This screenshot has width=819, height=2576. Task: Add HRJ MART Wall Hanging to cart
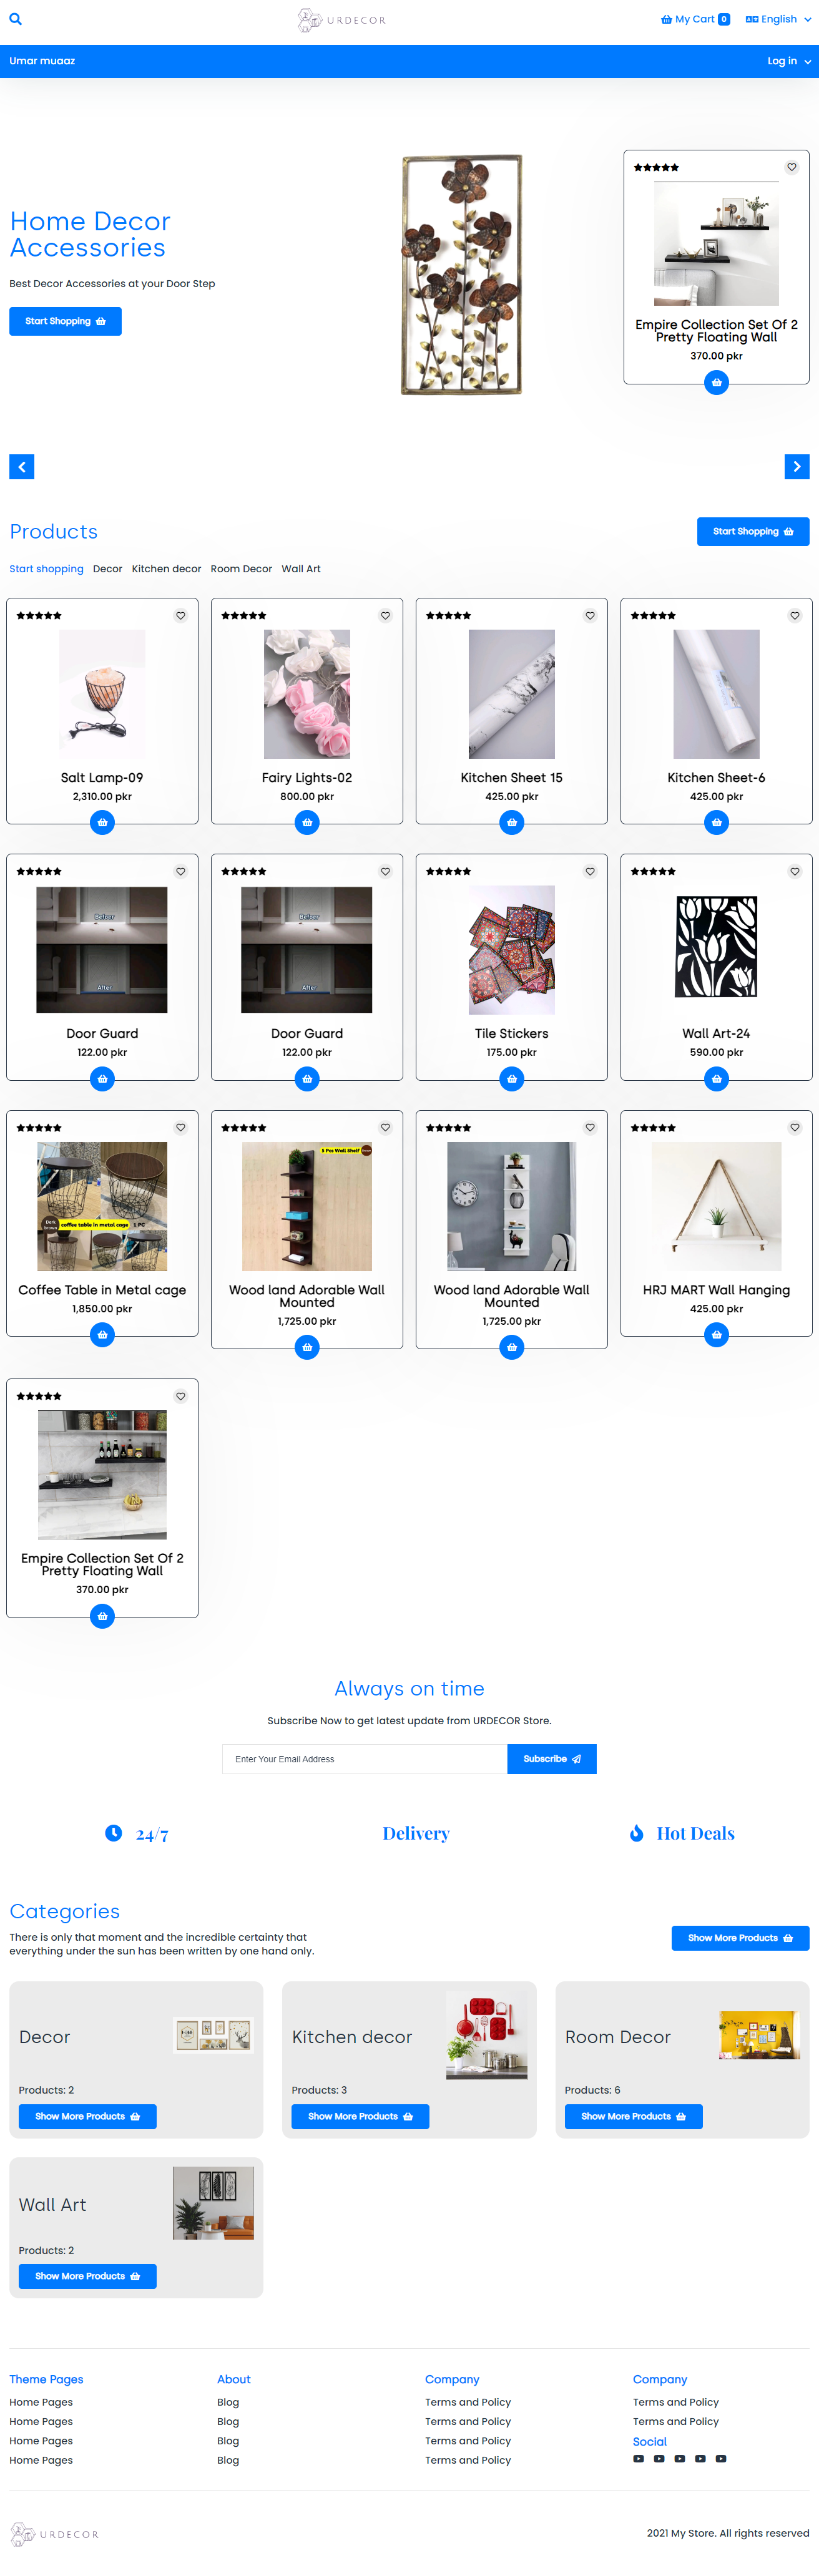tap(716, 1334)
